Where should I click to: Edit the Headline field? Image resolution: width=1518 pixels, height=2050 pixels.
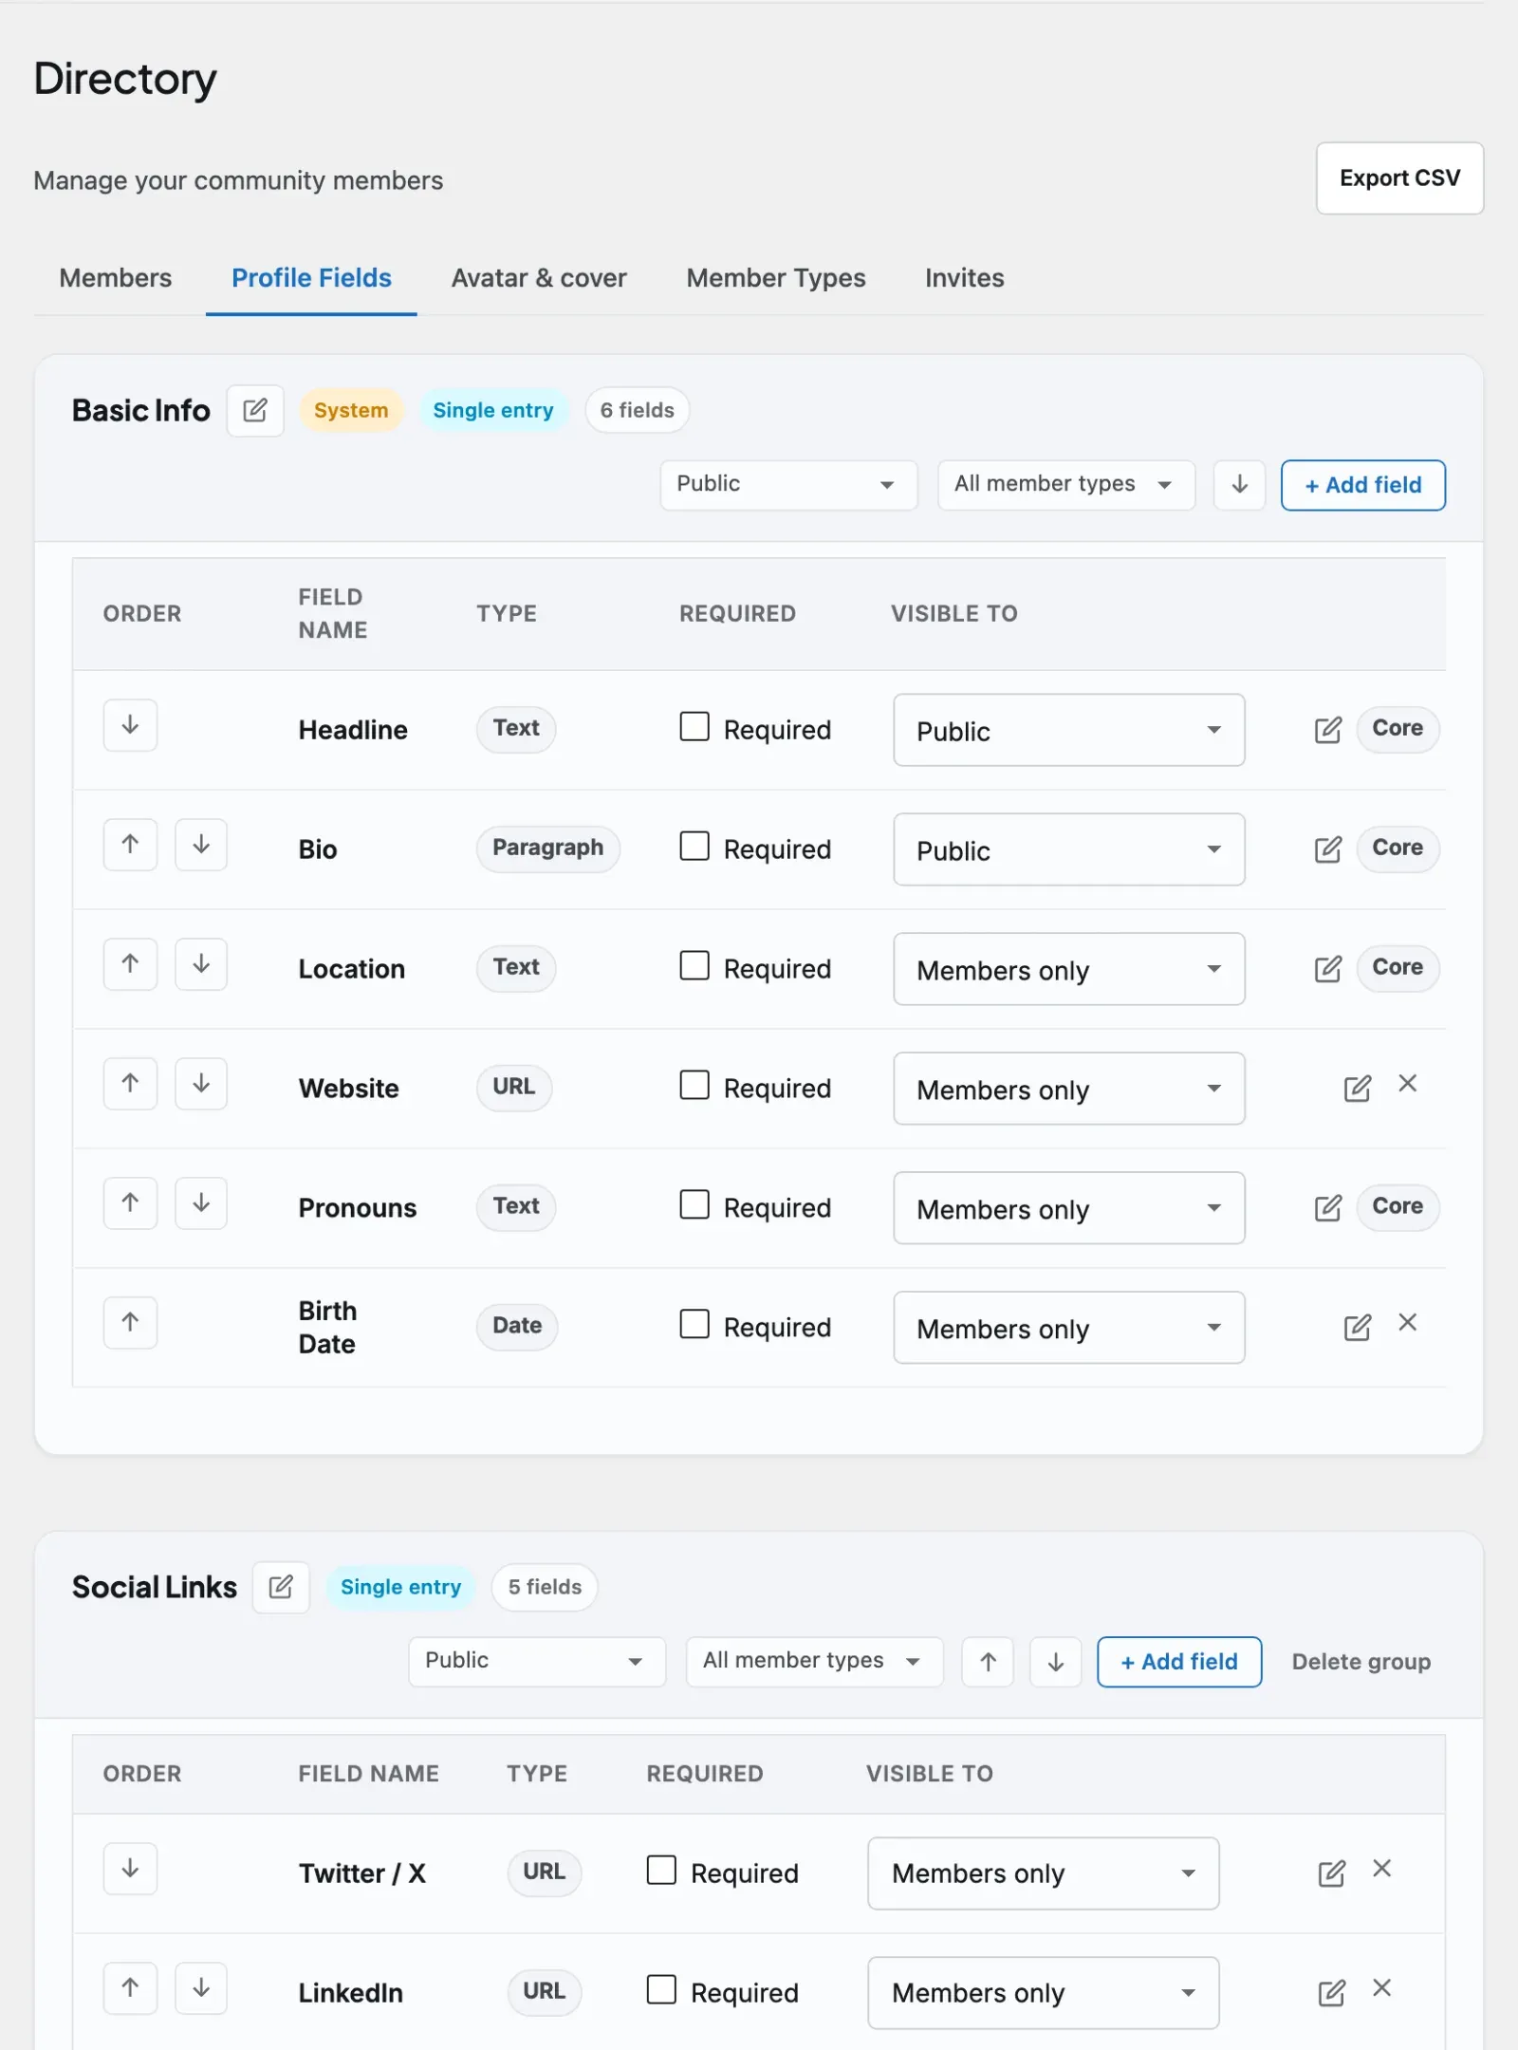click(1327, 730)
